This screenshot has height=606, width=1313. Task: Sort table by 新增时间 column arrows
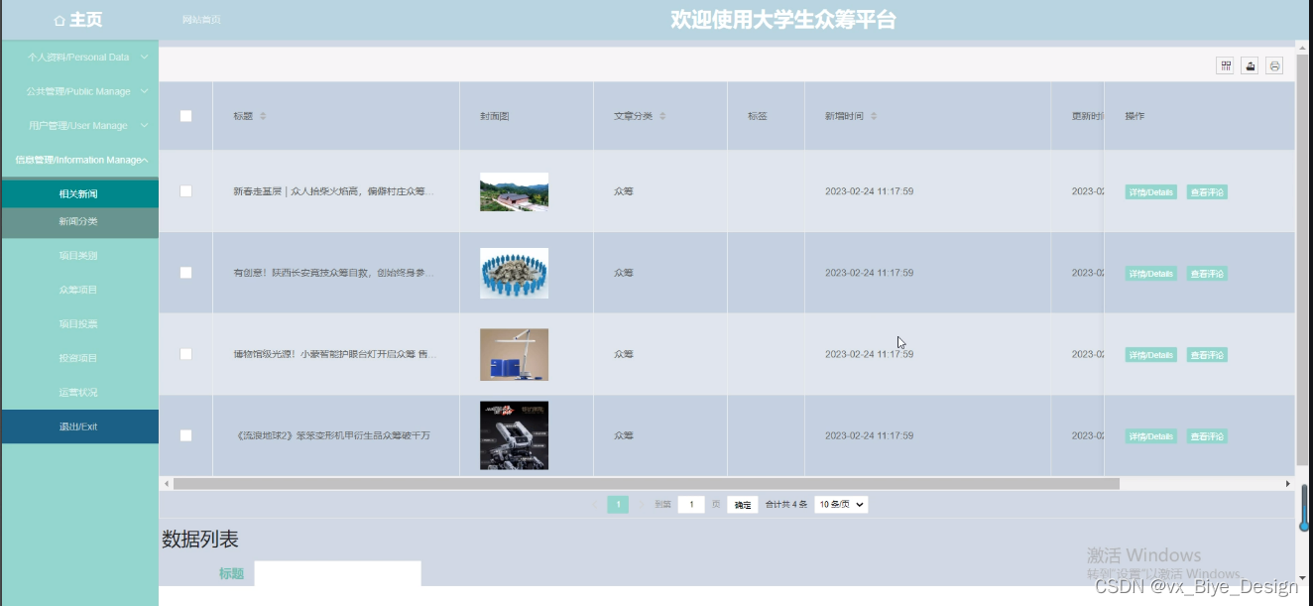tap(874, 116)
